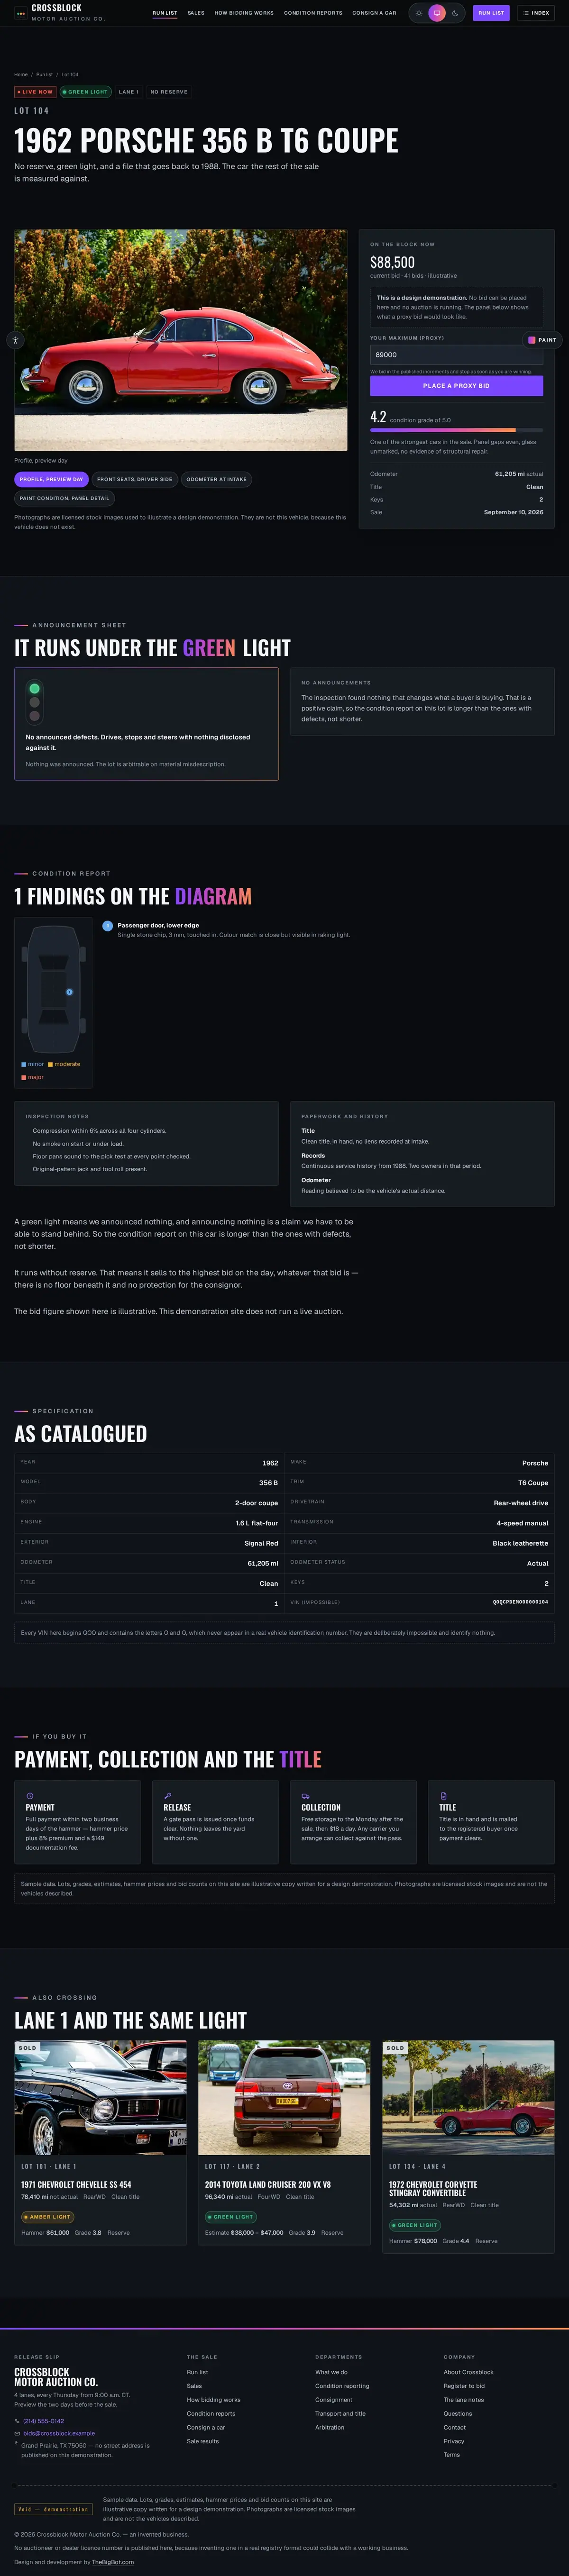Select Front Seats, Driver Side photo
Image resolution: width=569 pixels, height=2576 pixels.
pyautogui.click(x=135, y=479)
